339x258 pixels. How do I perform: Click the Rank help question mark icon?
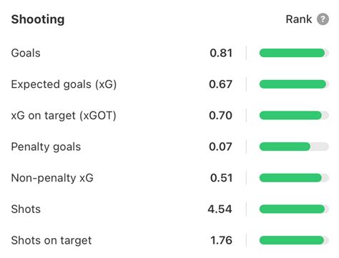click(323, 19)
